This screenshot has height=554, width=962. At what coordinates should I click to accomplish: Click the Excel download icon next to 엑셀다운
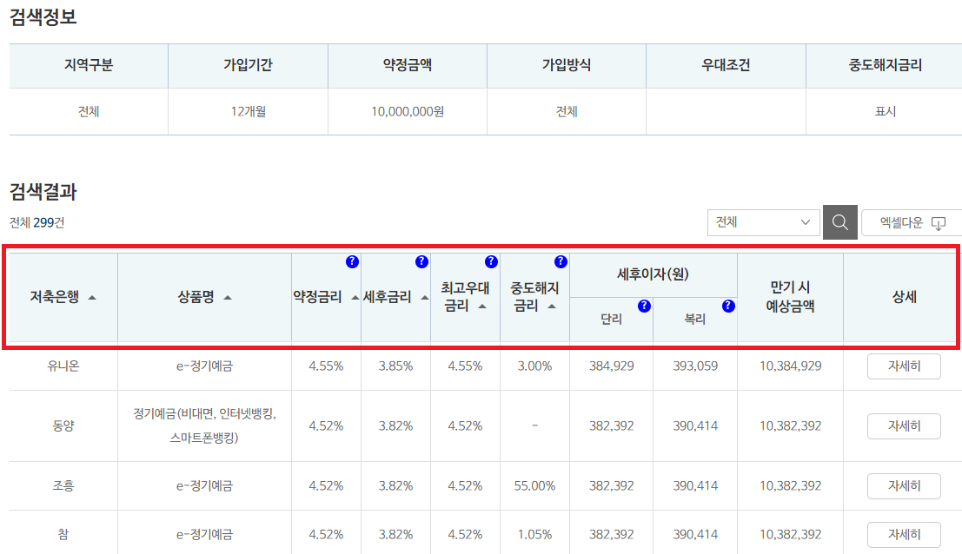[x=938, y=223]
